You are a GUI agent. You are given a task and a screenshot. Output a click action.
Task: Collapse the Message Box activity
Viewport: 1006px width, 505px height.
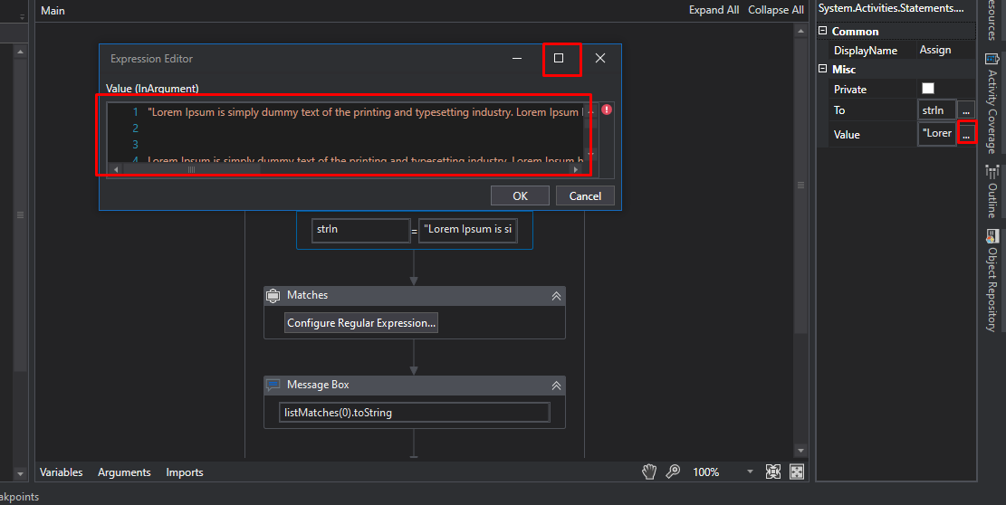556,386
